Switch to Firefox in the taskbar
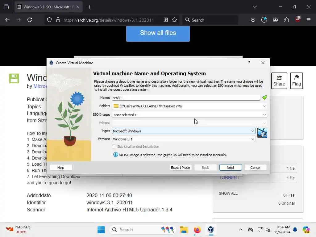Image resolution: width=316 pixels, height=237 pixels. (197, 230)
